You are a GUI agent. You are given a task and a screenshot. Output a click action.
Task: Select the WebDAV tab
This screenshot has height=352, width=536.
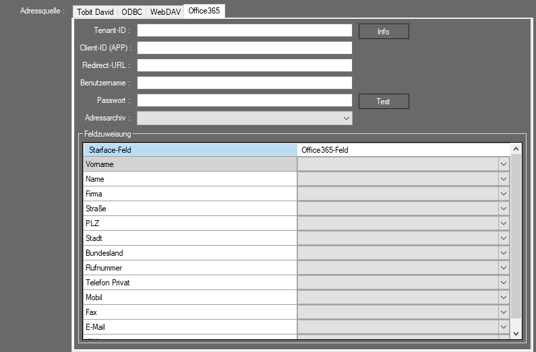[165, 11]
